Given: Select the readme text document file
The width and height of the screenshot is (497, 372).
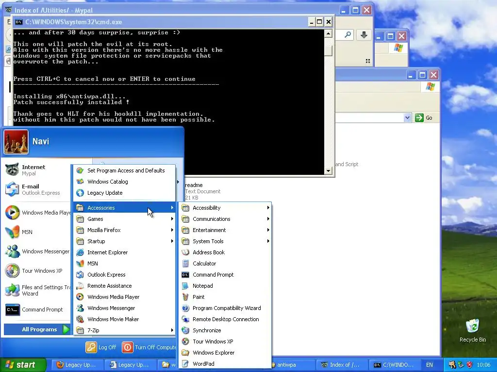Looking at the screenshot, I should point(202,191).
